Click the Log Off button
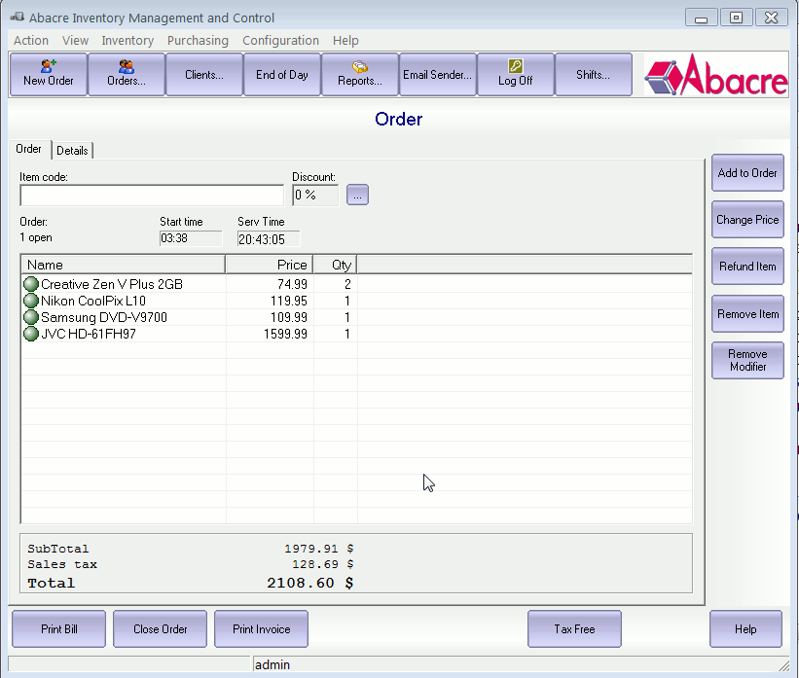The width and height of the screenshot is (799, 678). tap(515, 74)
